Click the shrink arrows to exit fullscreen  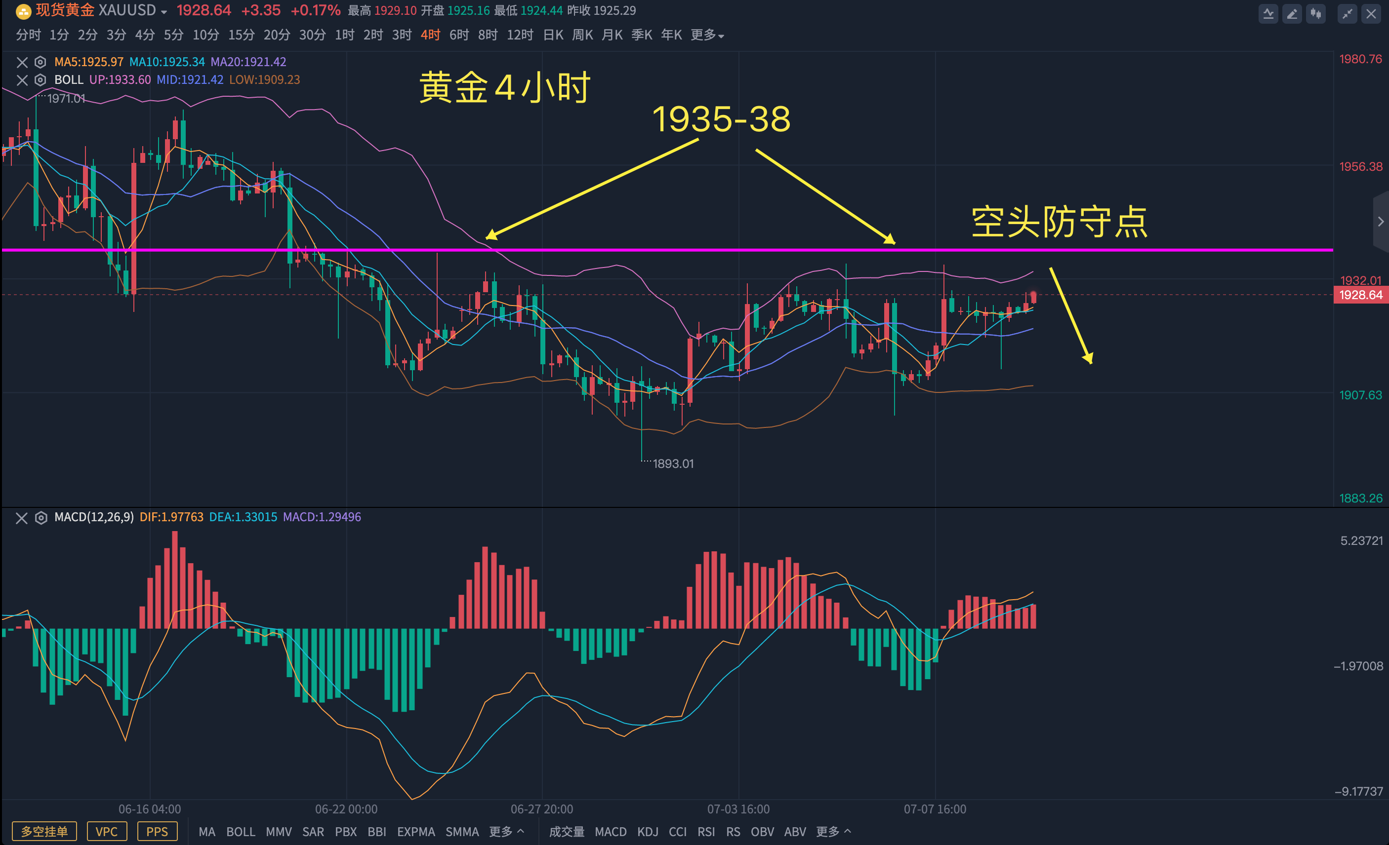tap(1348, 13)
